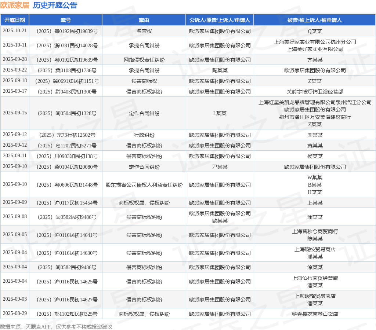Click 泉州市洛江区万安美浴建材商行
Viewport: 376px width, 330px height.
pos(315,117)
